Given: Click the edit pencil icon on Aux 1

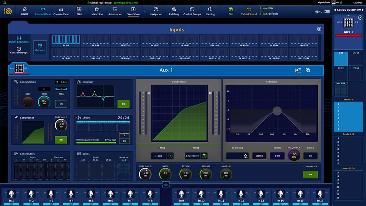Looking at the screenshot, I should tap(360, 18).
